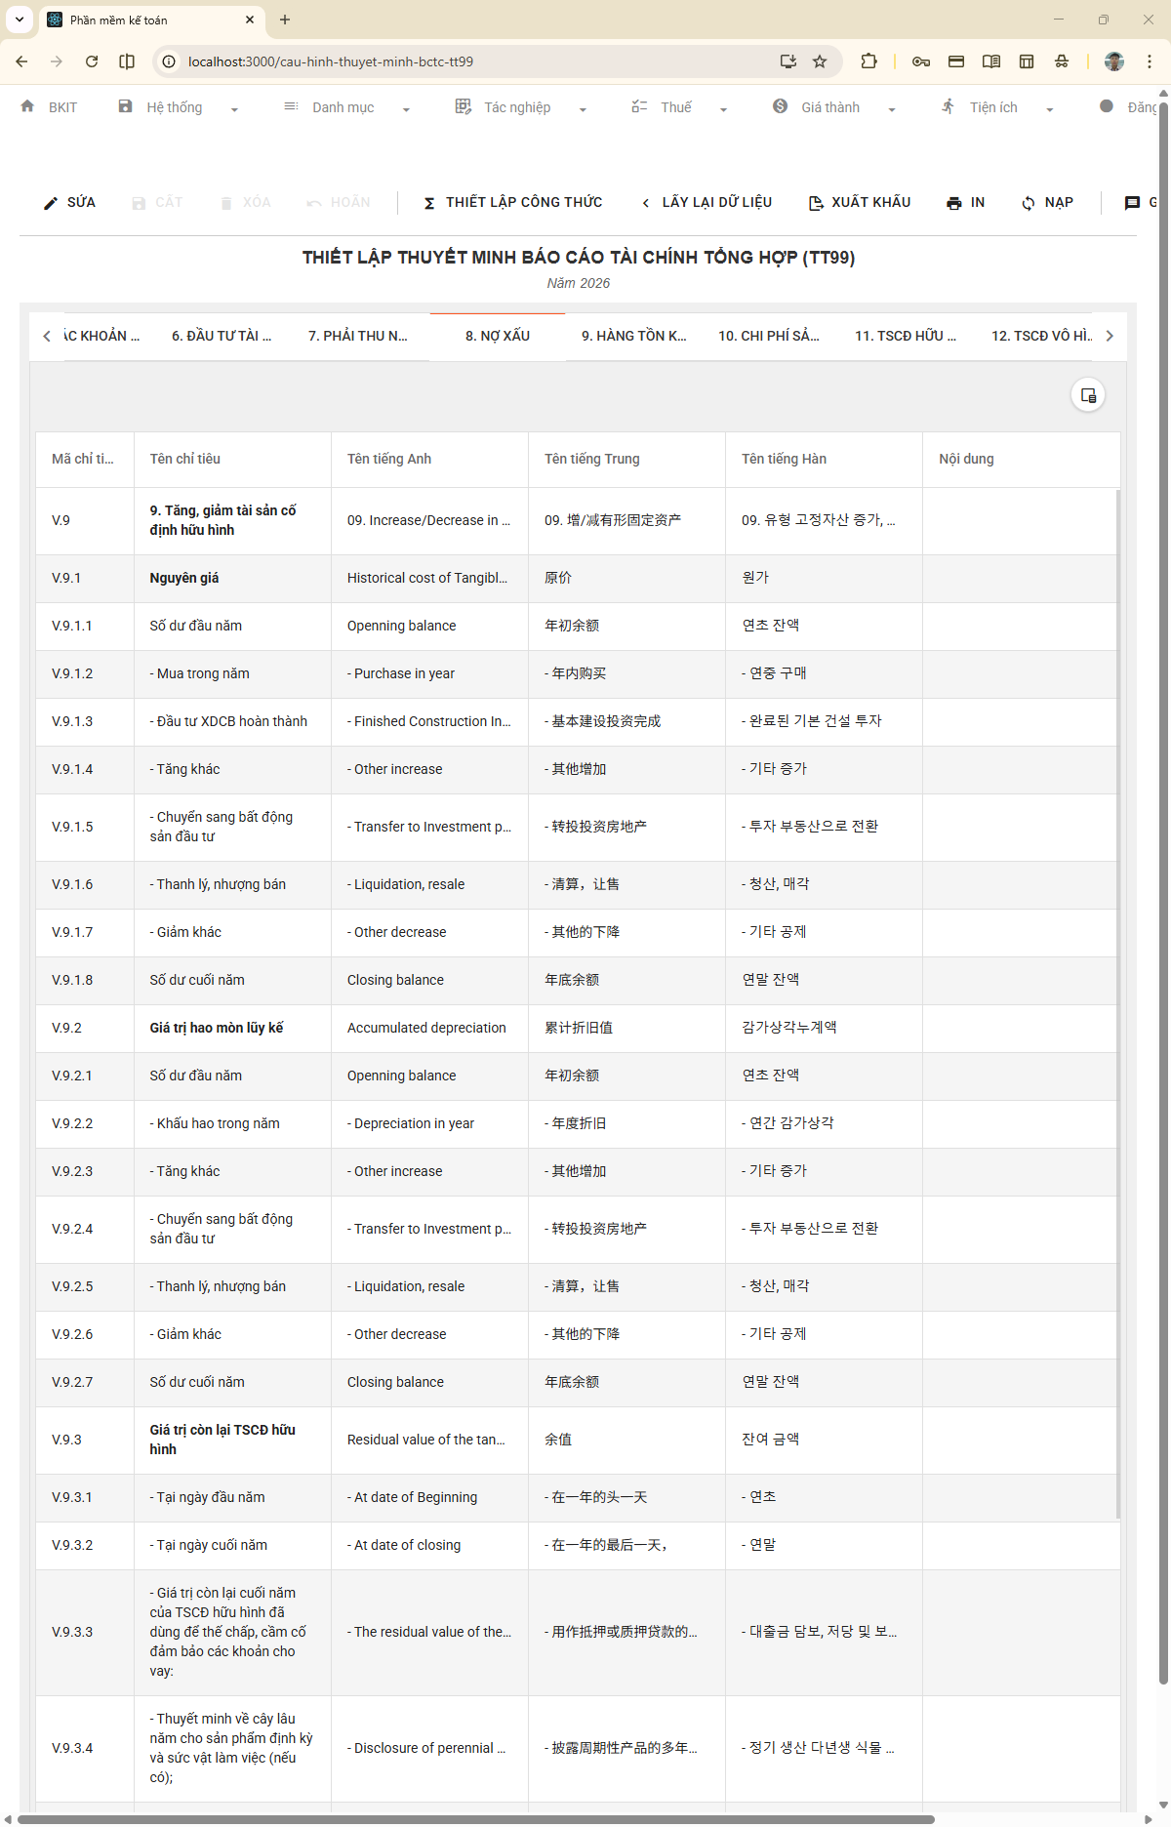Click dropdown arrow next to Thuế

(x=723, y=109)
